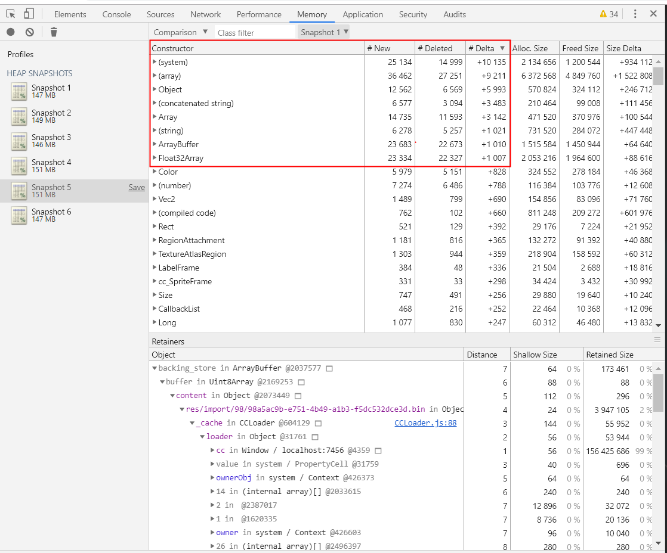Open the Sources tab
Viewport: 667px width, 553px height.
point(160,14)
